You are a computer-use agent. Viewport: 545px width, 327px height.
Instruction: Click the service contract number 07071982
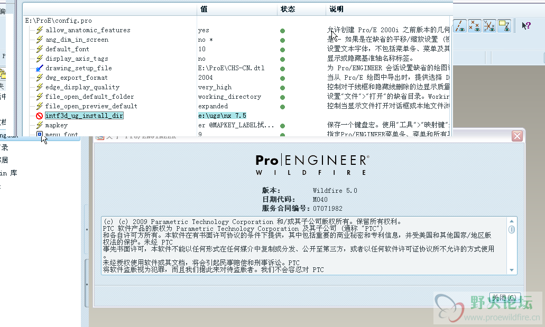click(x=327, y=209)
